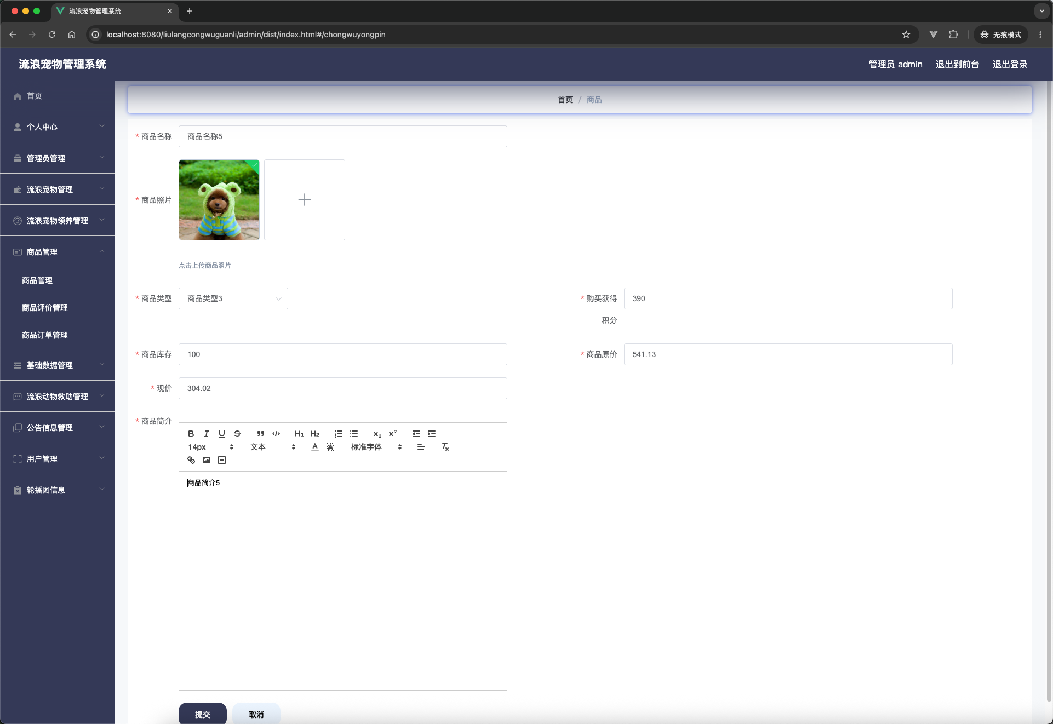Click 首页 in the breadcrumb

[x=565, y=100]
